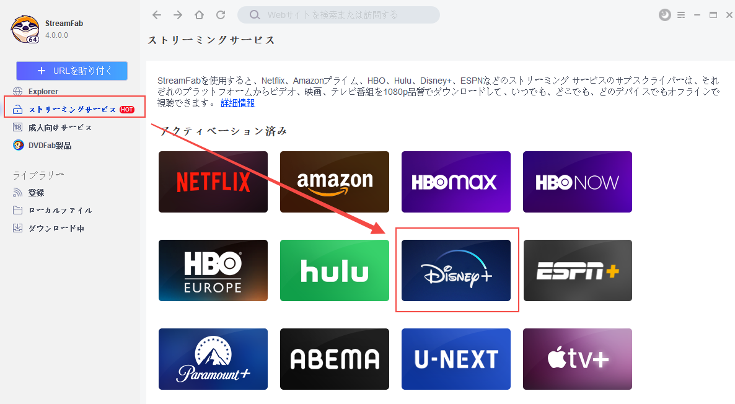The image size is (735, 404).
Task: Open ダウンロード中 in the library
Action: point(56,228)
